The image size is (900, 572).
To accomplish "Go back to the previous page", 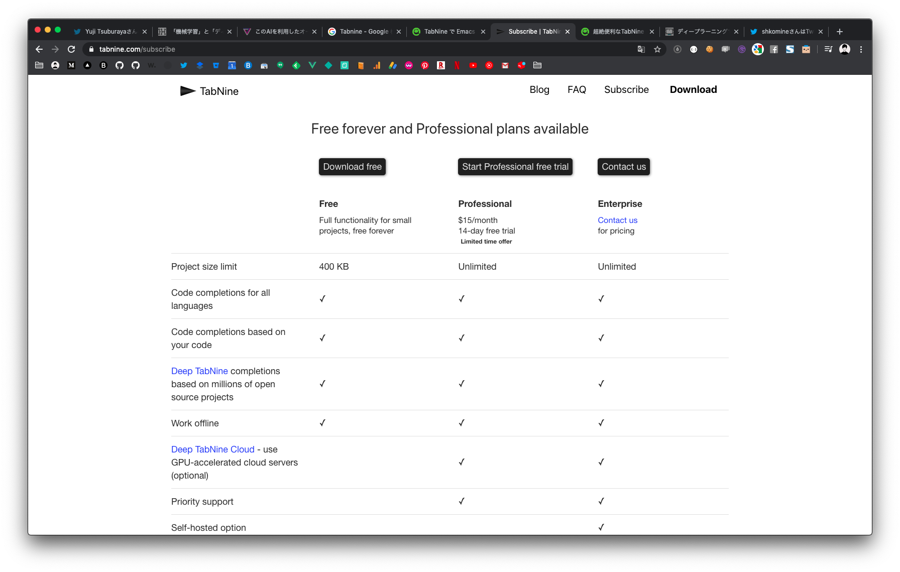I will click(39, 49).
